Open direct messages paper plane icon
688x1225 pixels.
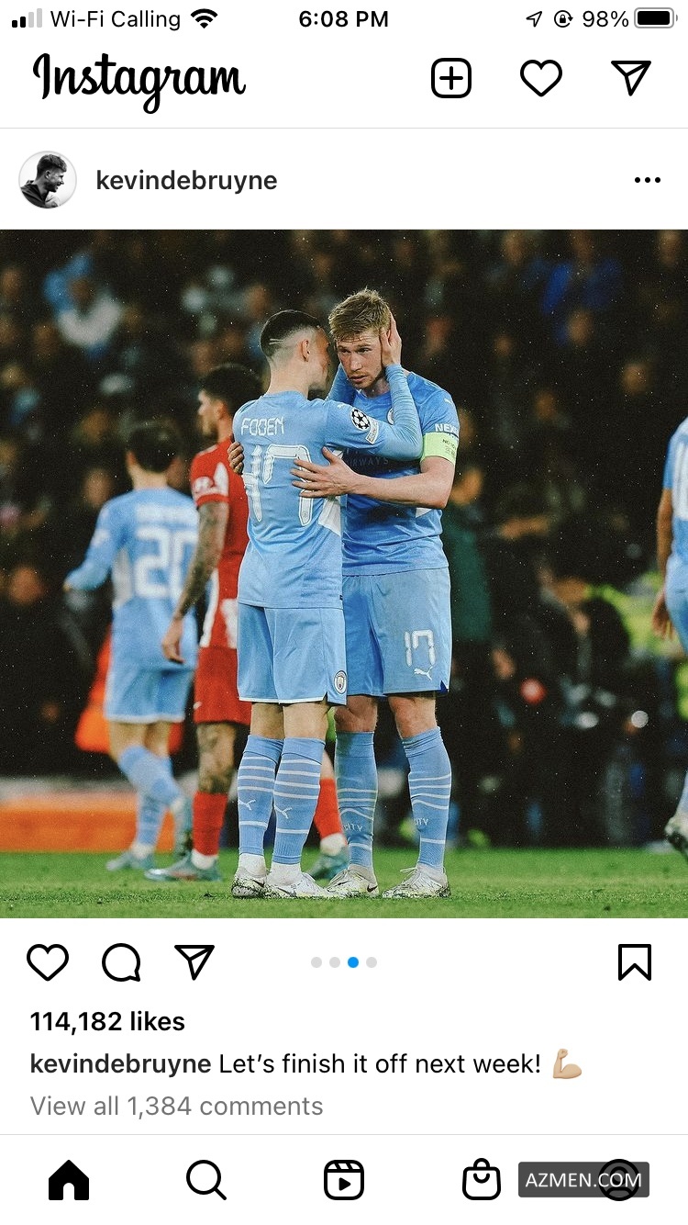(631, 78)
